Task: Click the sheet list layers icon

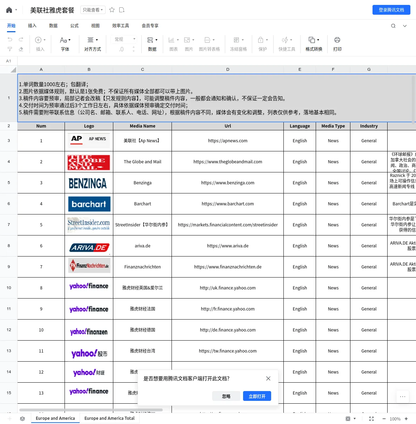Action: tap(22, 419)
